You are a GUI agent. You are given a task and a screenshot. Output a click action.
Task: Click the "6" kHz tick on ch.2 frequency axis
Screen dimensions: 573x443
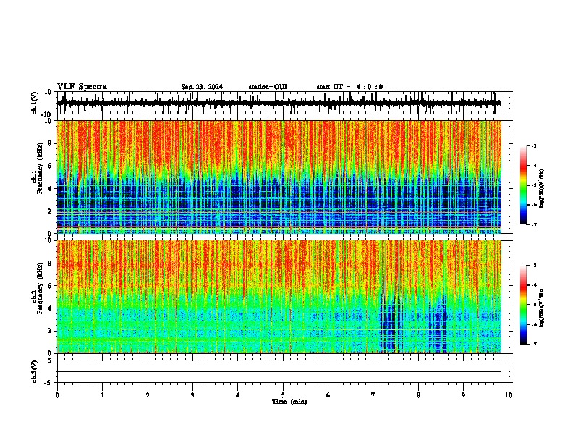pyautogui.click(x=50, y=285)
